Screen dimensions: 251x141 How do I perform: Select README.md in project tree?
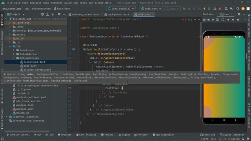click(x=23, y=113)
